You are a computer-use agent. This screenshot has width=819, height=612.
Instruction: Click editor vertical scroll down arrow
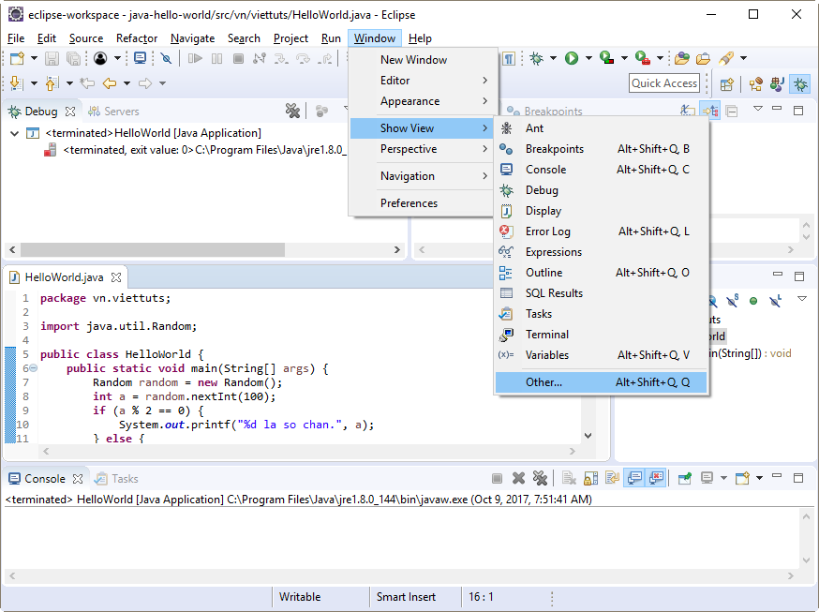coord(588,436)
